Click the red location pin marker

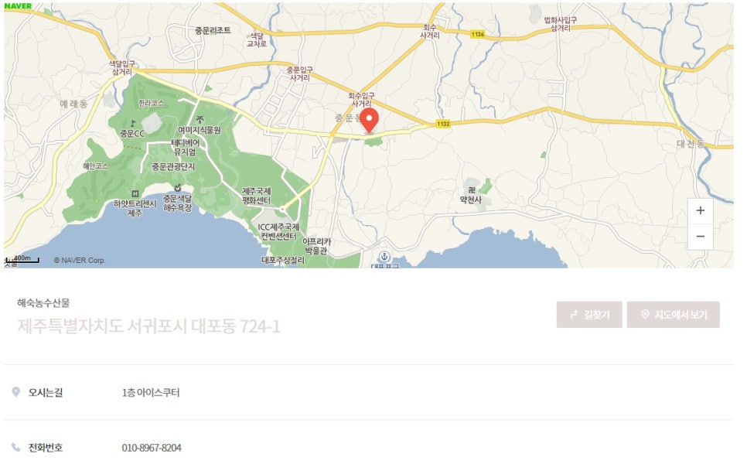click(x=370, y=121)
